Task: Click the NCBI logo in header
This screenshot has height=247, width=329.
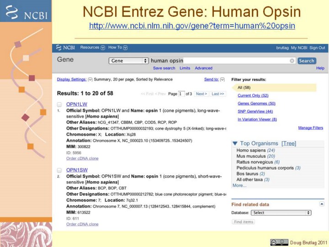Action: [66, 48]
